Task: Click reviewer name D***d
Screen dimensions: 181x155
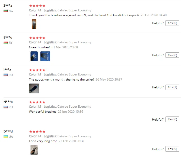Action: (x=8, y=131)
